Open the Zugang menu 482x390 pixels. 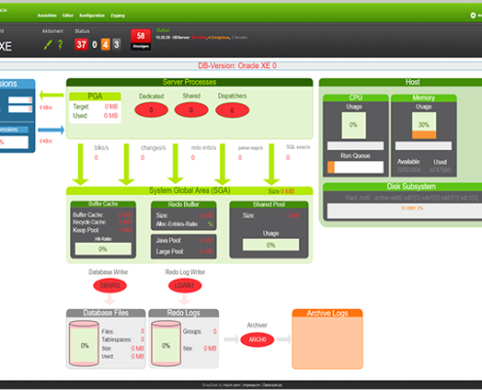click(x=117, y=16)
